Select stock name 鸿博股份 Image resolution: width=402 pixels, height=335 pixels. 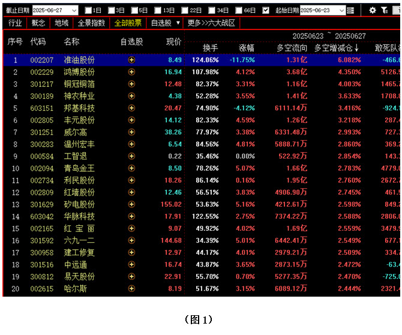pos(79,72)
